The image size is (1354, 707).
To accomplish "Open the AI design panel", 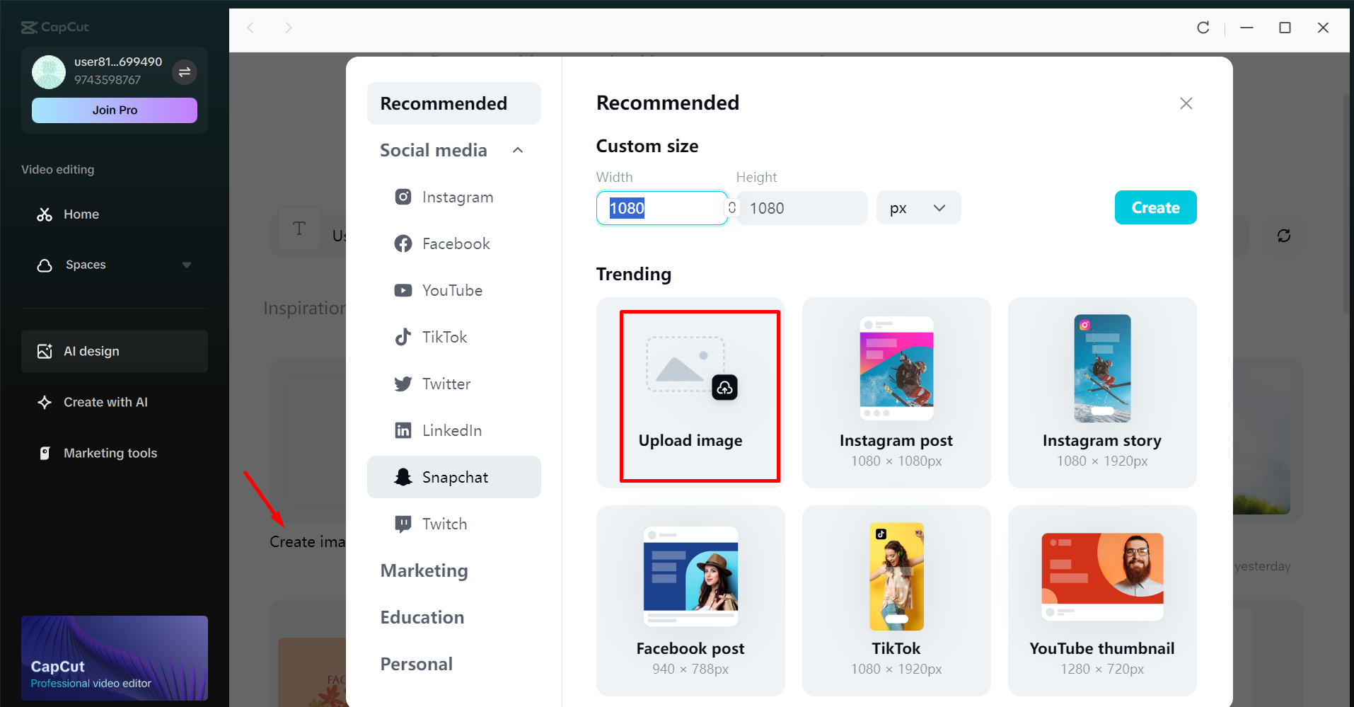I will (91, 351).
